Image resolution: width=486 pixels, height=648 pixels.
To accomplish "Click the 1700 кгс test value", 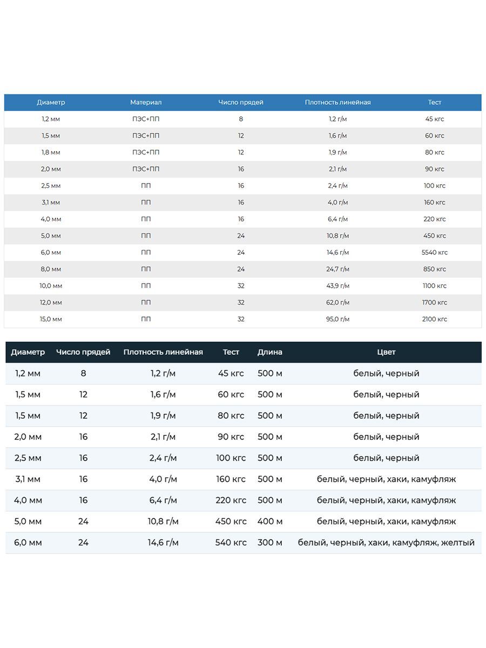I will coord(435,302).
